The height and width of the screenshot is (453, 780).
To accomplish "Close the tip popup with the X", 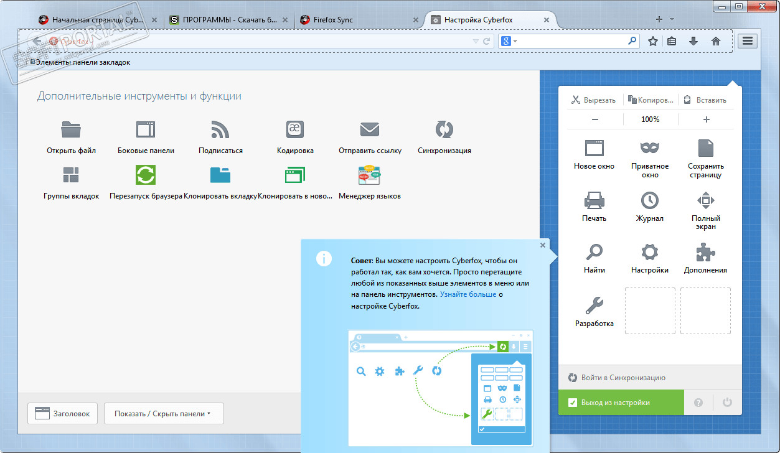I will [x=543, y=245].
